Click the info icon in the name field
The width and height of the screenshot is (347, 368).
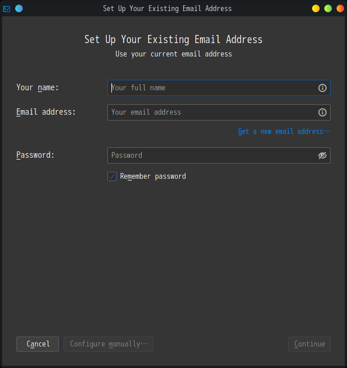click(323, 88)
